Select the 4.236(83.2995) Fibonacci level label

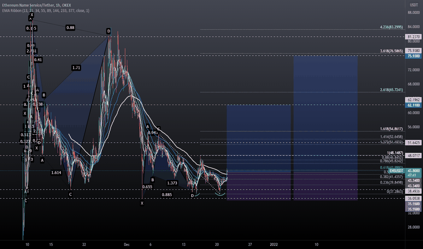391,27
